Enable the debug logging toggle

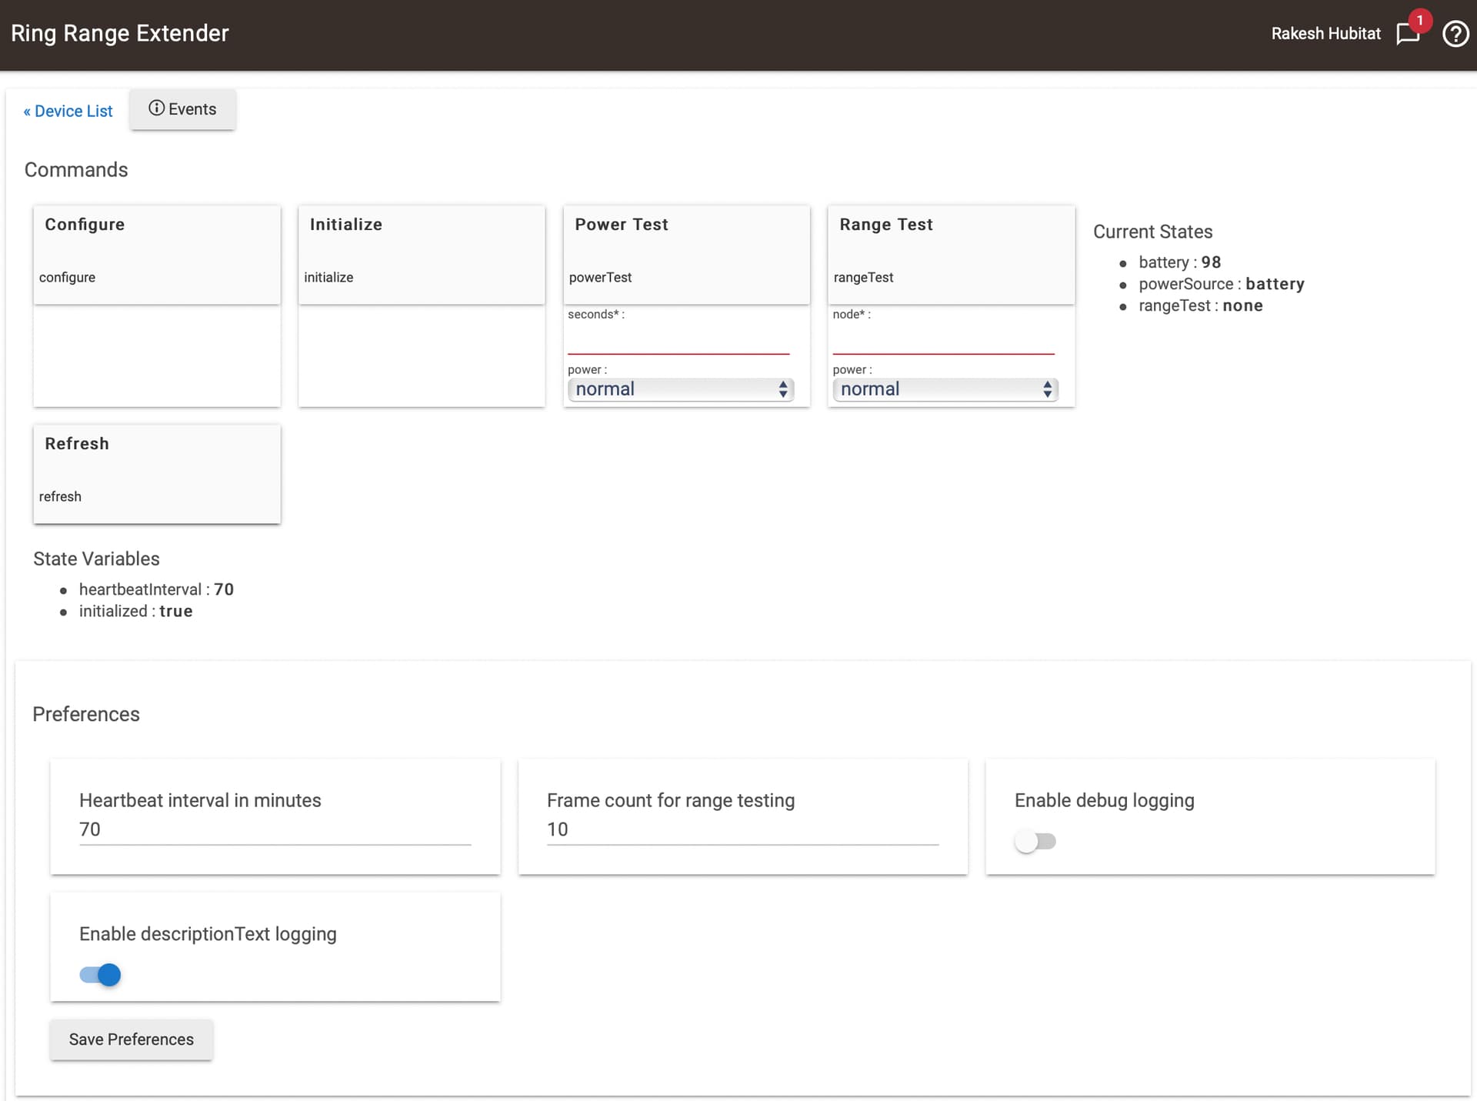pyautogui.click(x=1035, y=842)
